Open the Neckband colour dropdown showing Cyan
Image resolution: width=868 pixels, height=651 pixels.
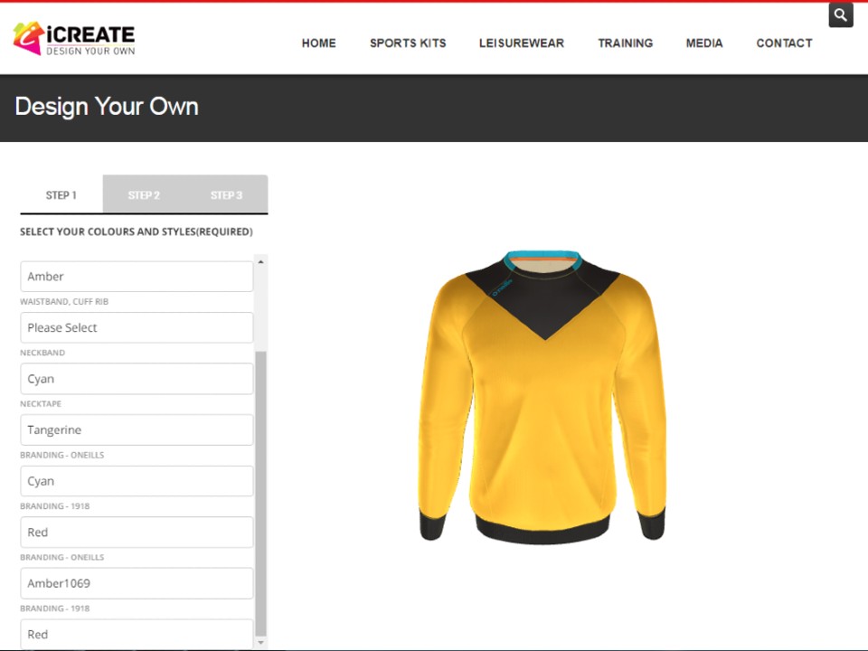(137, 379)
